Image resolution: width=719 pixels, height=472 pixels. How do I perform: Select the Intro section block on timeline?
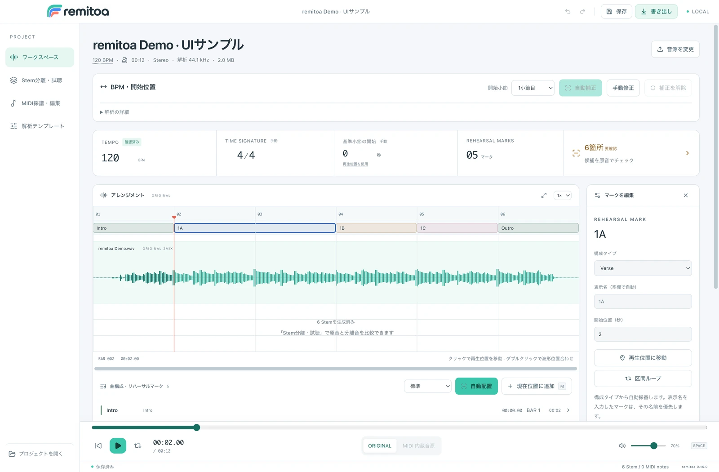(133, 228)
